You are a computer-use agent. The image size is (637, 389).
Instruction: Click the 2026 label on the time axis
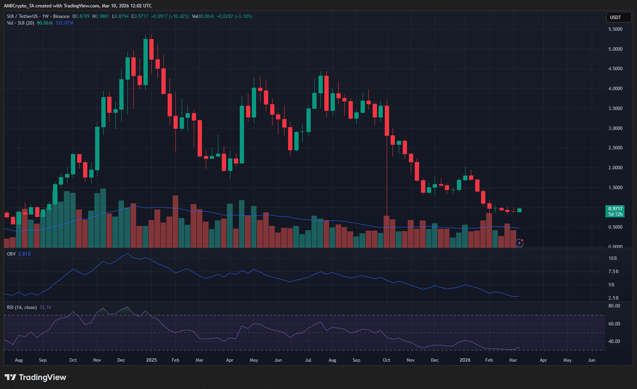click(465, 360)
